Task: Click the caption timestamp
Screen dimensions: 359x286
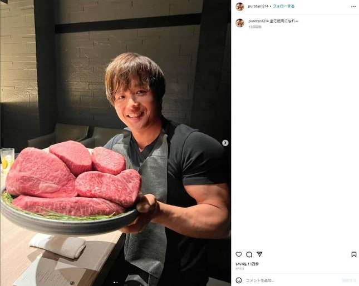Action: (255, 27)
